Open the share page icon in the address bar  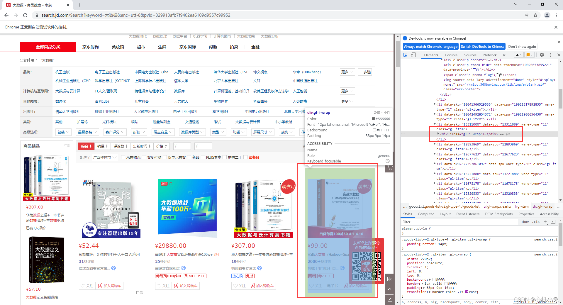[526, 15]
